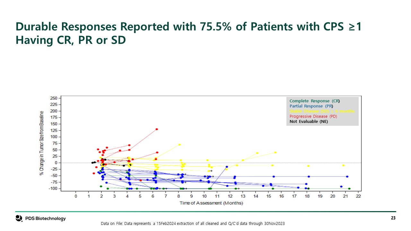Click the green data point near month 21
This screenshot has width=411, height=231.
coord(349,189)
